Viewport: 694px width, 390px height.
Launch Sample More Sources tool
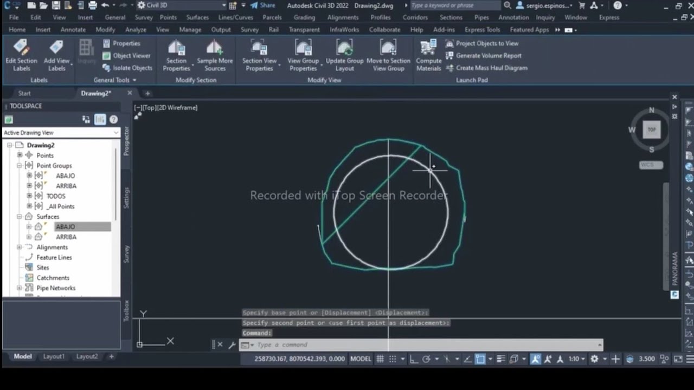coord(215,55)
